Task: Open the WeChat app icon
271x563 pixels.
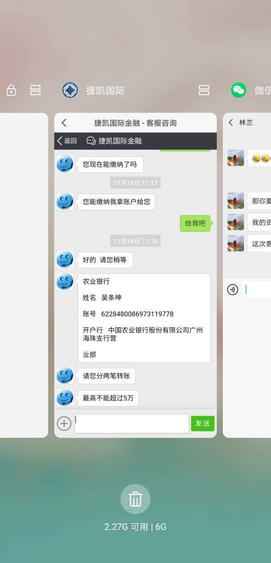Action: coord(239,90)
